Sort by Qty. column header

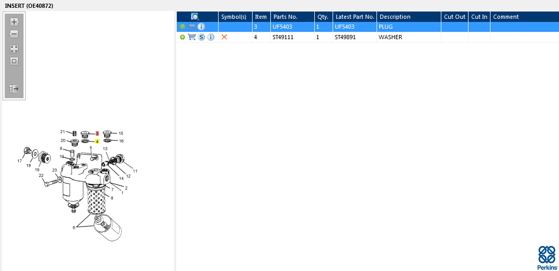pos(323,17)
